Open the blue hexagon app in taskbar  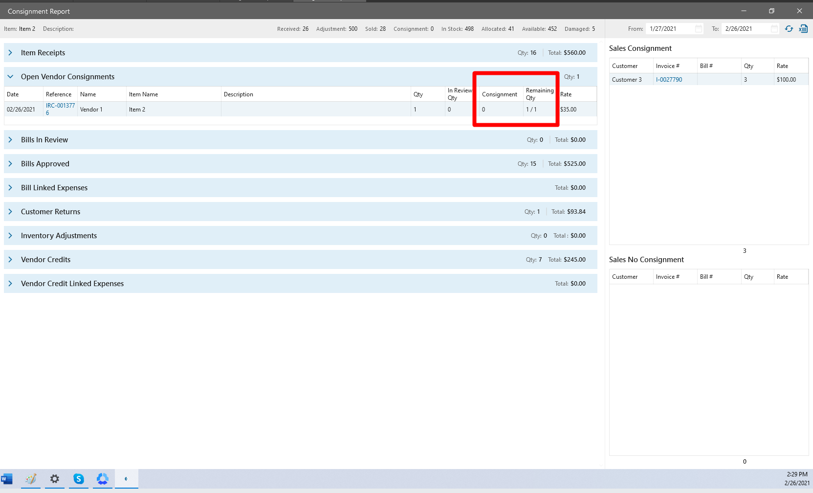point(103,479)
